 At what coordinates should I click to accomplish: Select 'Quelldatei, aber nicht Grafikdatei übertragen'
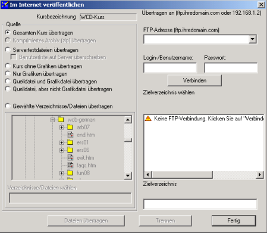8,89
